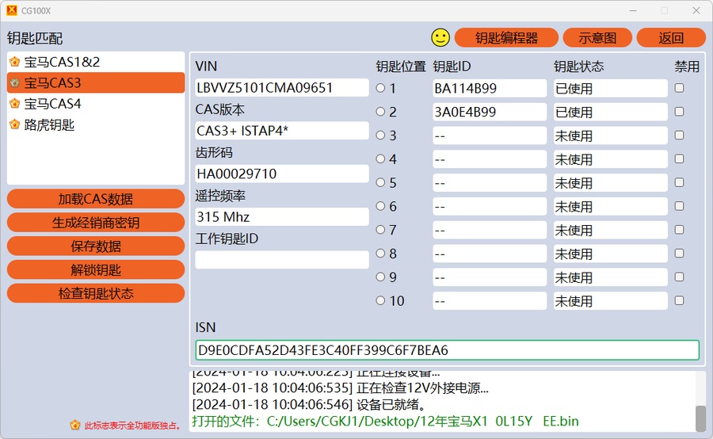Image resolution: width=713 pixels, height=439 pixels.
Task: Click the full-version badge icon at bottom left
Action: coord(74,425)
